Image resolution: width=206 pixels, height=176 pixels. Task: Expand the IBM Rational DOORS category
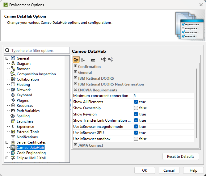pyautogui.click(x=75, y=78)
